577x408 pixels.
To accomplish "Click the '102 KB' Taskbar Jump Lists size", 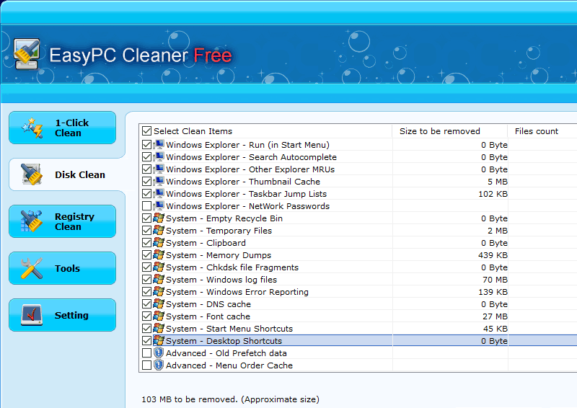I will point(493,194).
